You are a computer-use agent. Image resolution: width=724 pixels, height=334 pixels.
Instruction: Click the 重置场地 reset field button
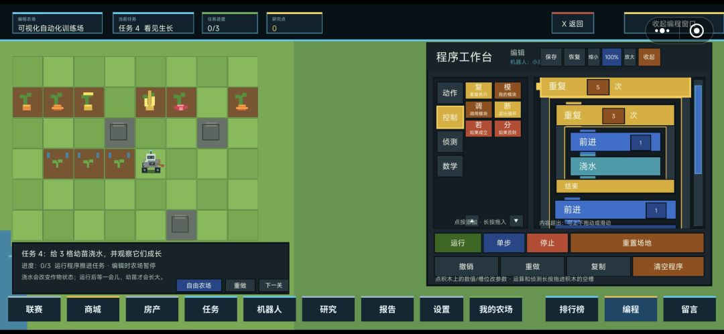(637, 243)
